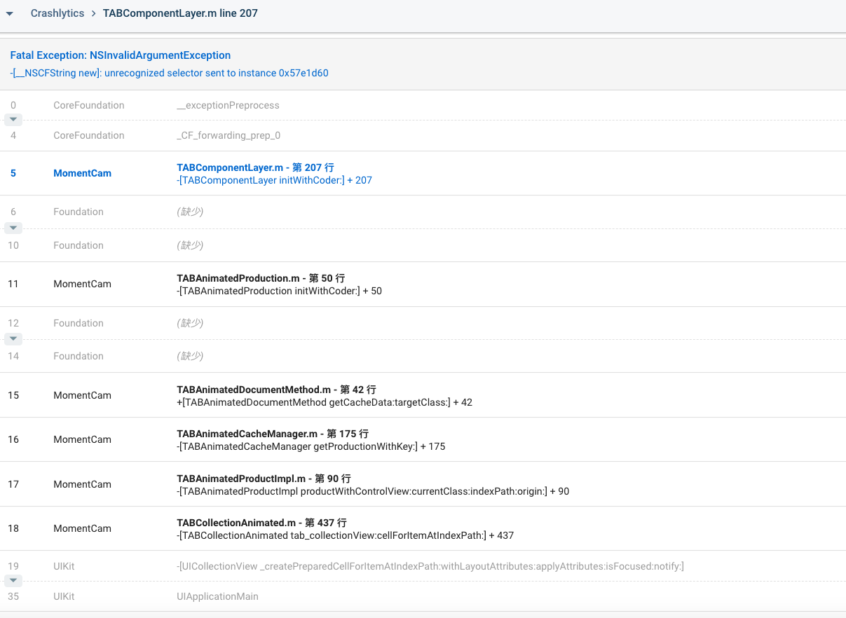This screenshot has height=618, width=846.
Task: Select __exceptionPreprocess frame text
Action: tap(228, 105)
